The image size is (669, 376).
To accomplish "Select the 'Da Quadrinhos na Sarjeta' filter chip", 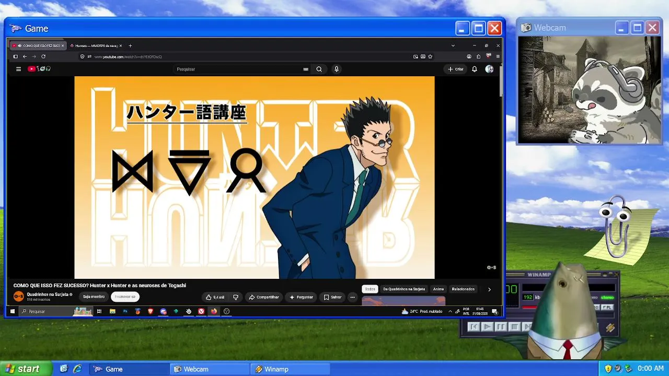I will click(x=404, y=289).
